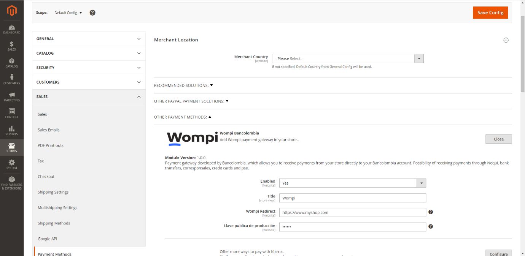525x256 pixels.
Task: Select the Sales icon in the sidebar
Action: [x=11, y=46]
